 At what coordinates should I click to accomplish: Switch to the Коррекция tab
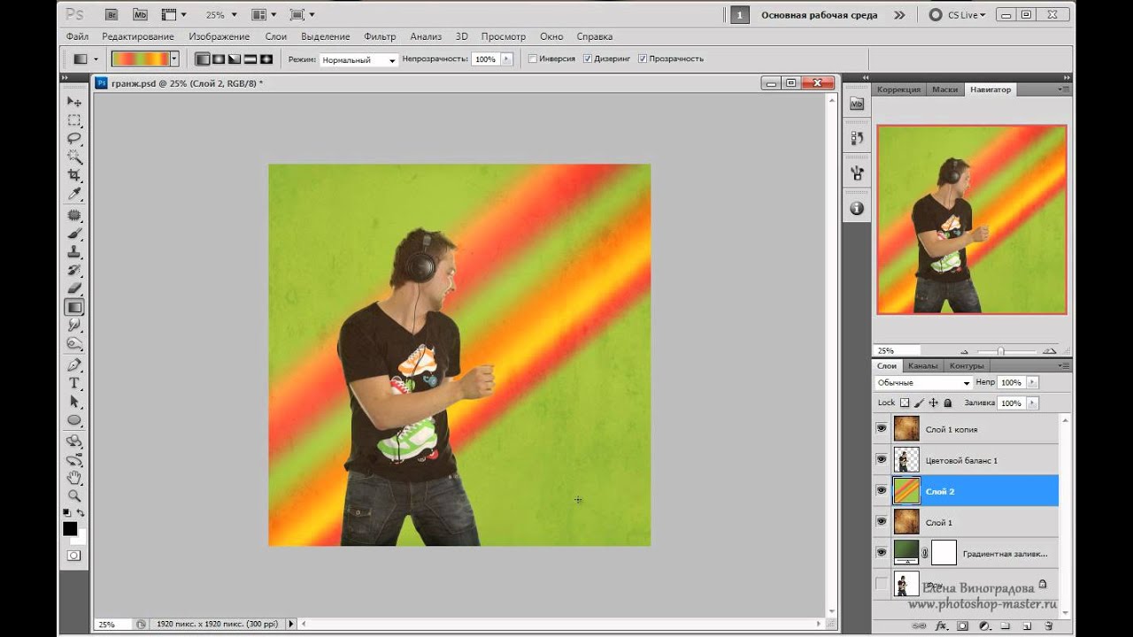pos(898,89)
